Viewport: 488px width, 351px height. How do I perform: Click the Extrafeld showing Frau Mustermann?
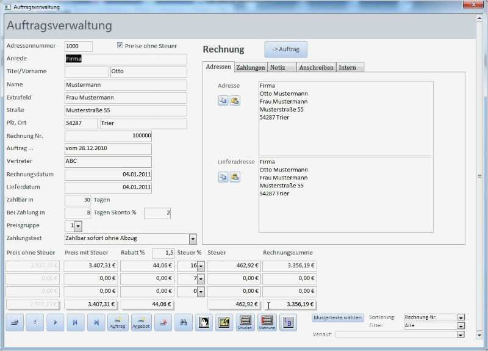click(x=126, y=98)
